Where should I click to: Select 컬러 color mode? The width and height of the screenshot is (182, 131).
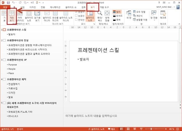(x=117, y=12)
